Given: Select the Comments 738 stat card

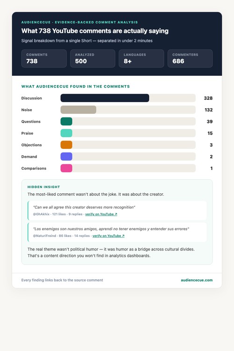Looking at the screenshot, I should [44, 58].
